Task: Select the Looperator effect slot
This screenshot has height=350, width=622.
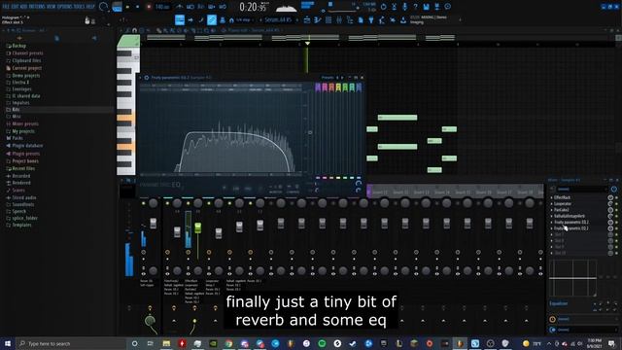Action: [563, 203]
